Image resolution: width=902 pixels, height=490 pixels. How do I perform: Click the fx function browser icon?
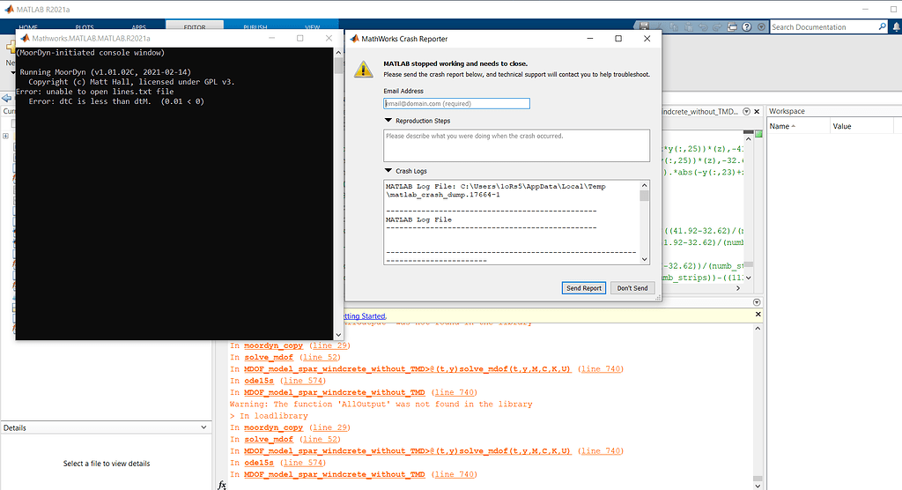tap(222, 485)
